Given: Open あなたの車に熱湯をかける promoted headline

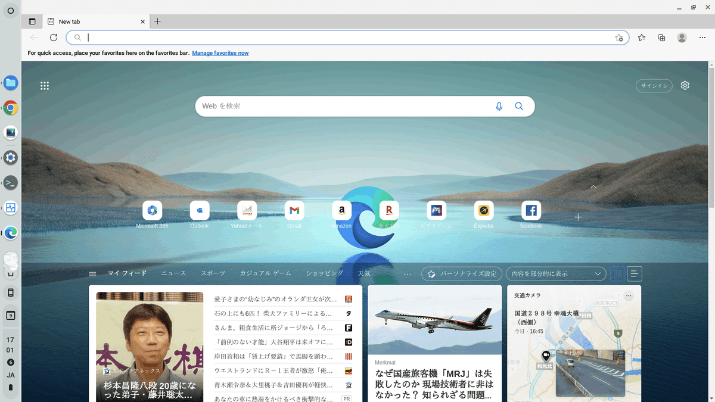Looking at the screenshot, I should [273, 398].
